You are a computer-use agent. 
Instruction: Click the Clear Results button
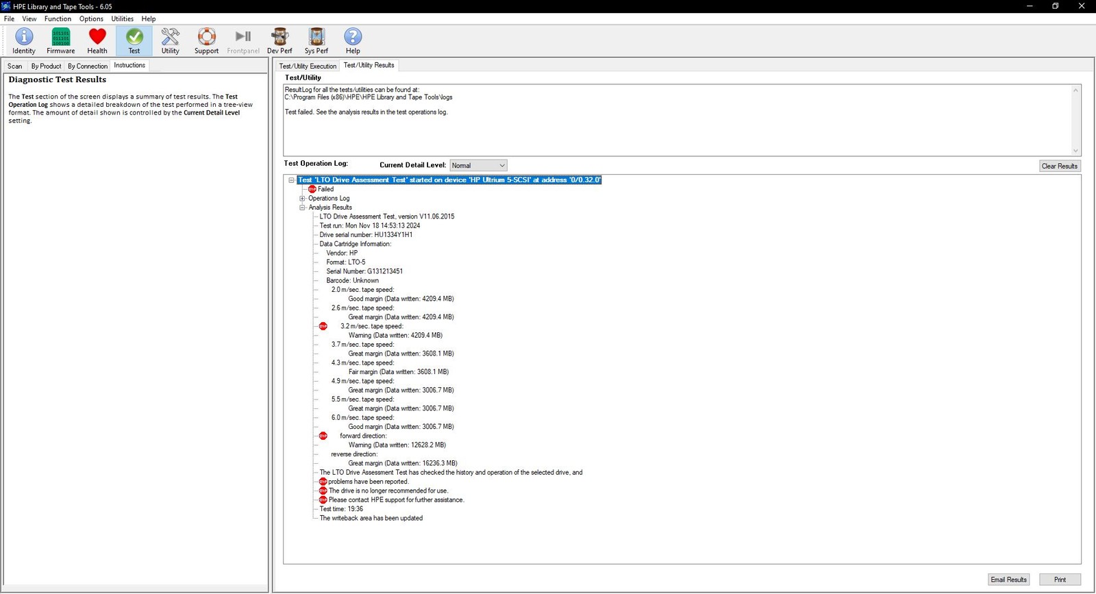[x=1060, y=166]
